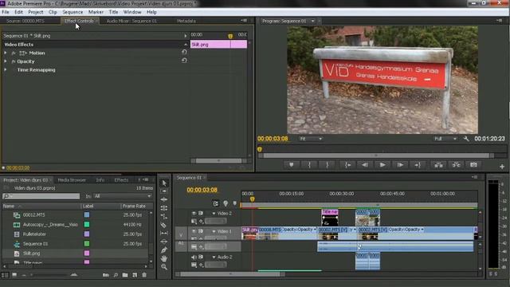This screenshot has width=510, height=287.
Task: Toggle sync lock on Video 2 track
Action: [x=201, y=213]
